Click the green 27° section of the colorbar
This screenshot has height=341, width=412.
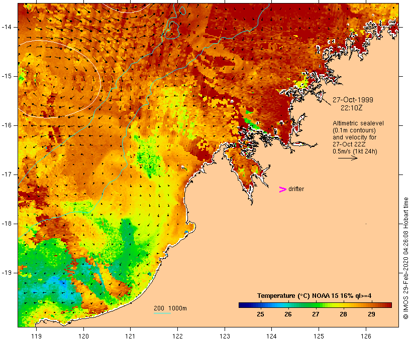(x=316, y=305)
